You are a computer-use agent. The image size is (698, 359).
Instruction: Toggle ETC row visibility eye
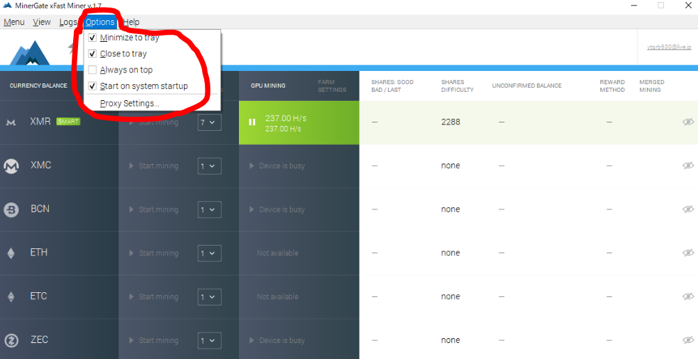688,296
